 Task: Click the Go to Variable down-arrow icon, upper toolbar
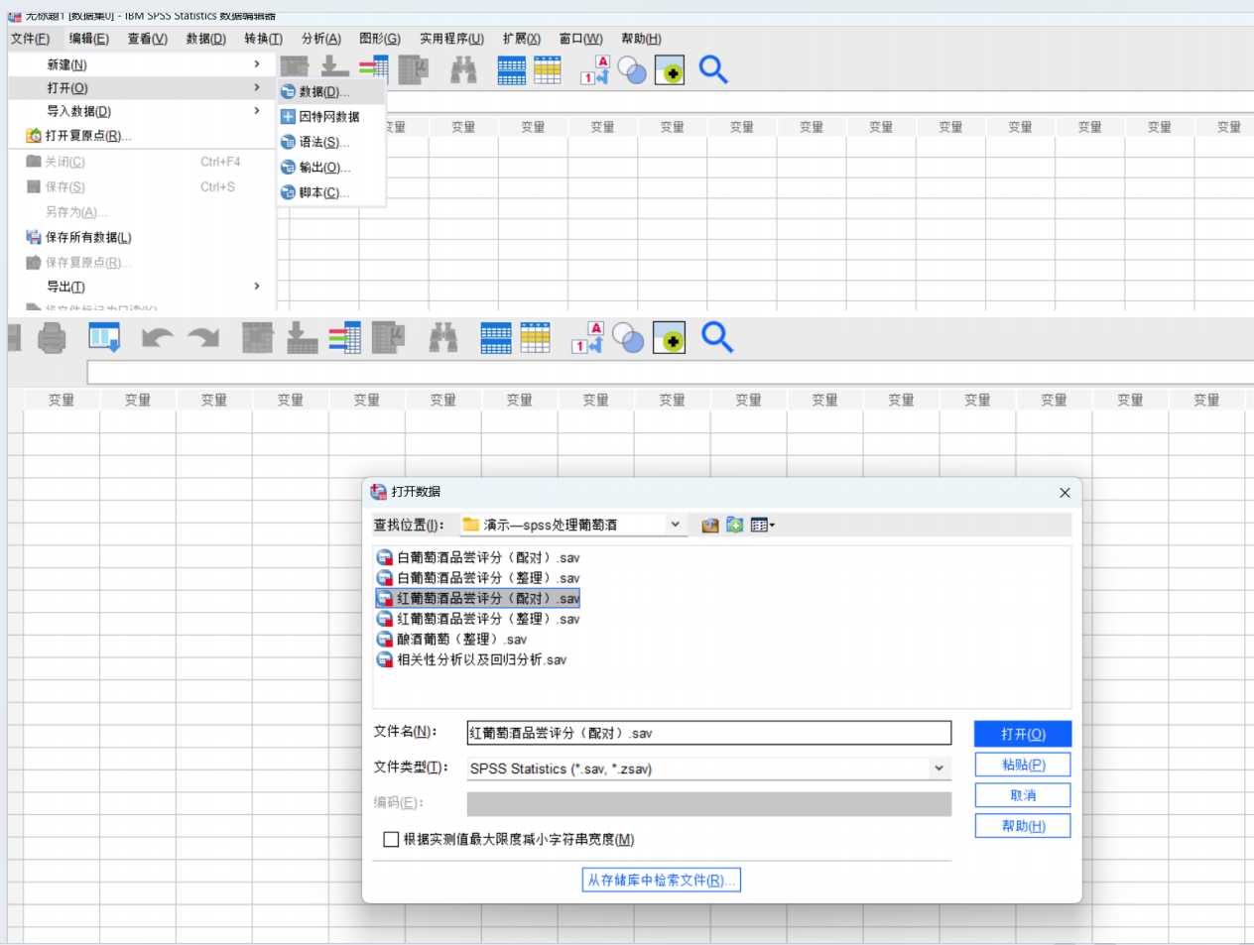pos(334,66)
